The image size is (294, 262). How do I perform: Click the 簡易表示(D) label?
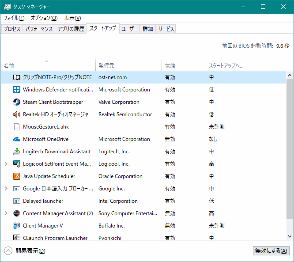30,251
